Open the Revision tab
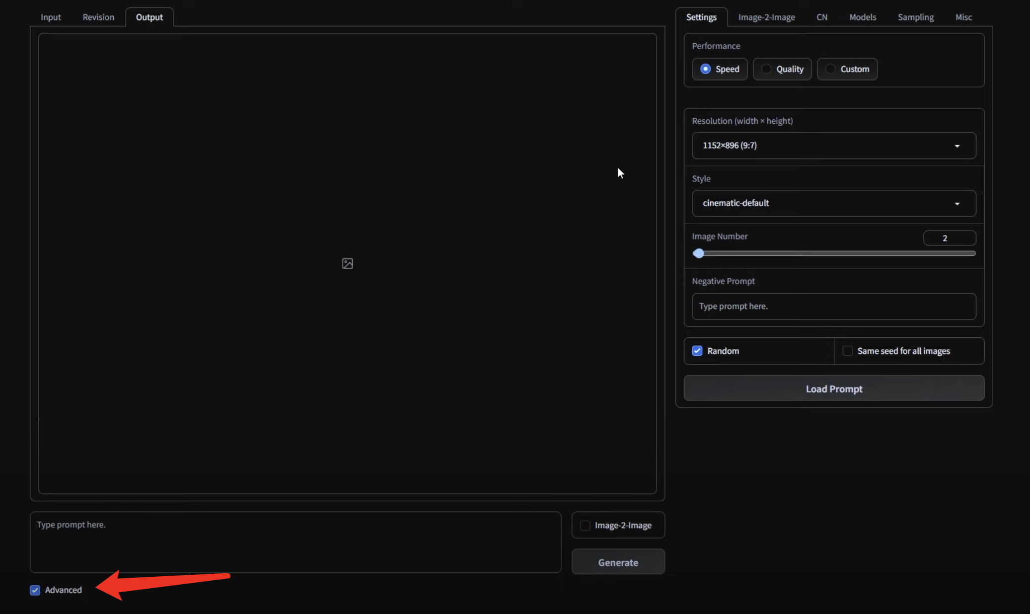Image resolution: width=1030 pixels, height=614 pixels. pyautogui.click(x=98, y=17)
